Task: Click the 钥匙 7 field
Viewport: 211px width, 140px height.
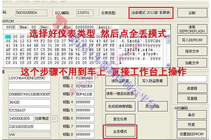Action: click(85, 126)
